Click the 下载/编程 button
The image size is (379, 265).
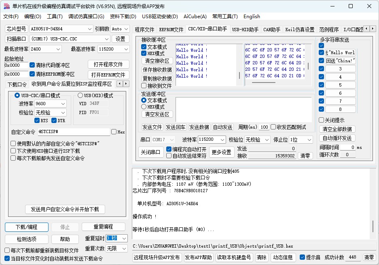[27, 227]
